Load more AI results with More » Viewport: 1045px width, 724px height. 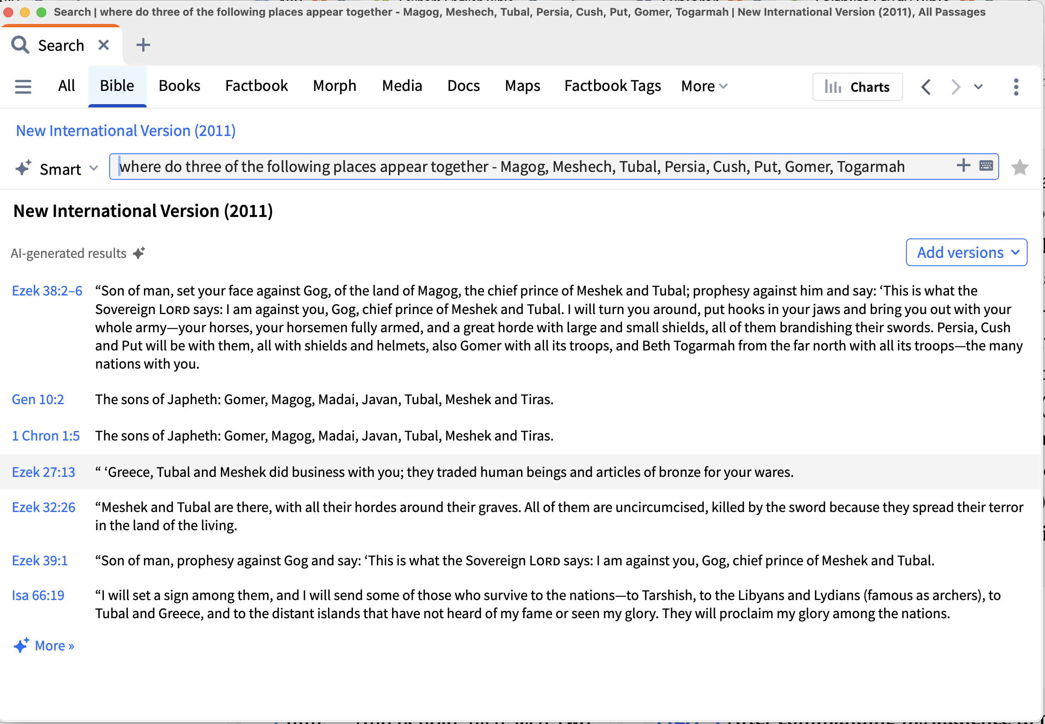click(44, 645)
